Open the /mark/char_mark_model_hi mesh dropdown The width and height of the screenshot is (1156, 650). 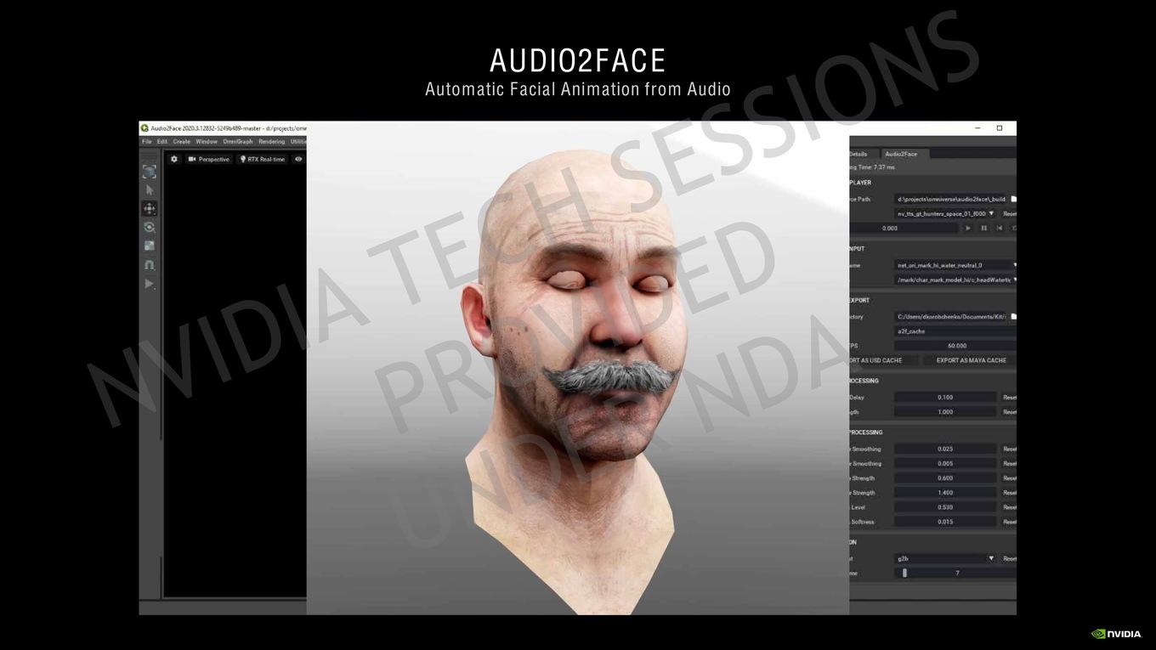956,280
